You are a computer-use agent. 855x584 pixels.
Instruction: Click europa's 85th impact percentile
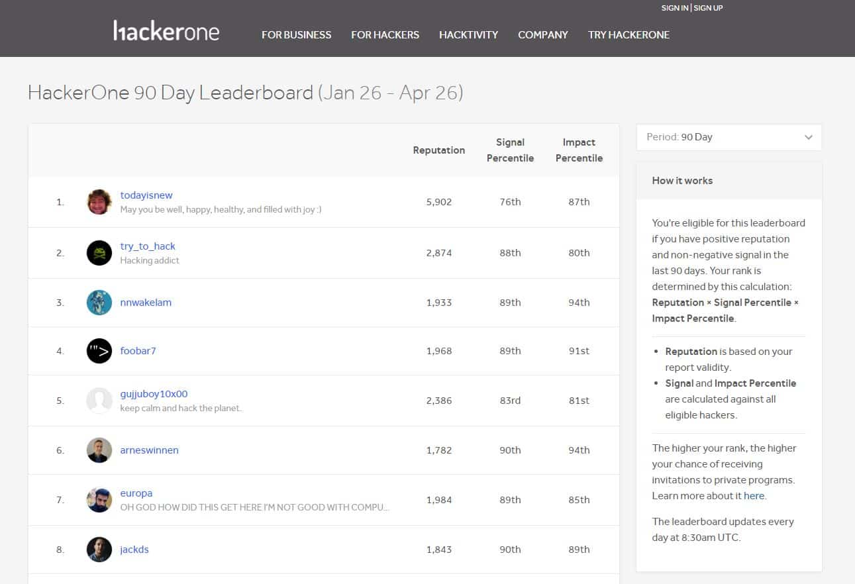(x=579, y=500)
